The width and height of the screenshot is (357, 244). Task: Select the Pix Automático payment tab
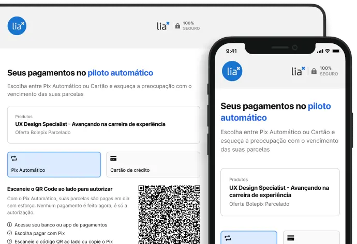pyautogui.click(x=54, y=165)
